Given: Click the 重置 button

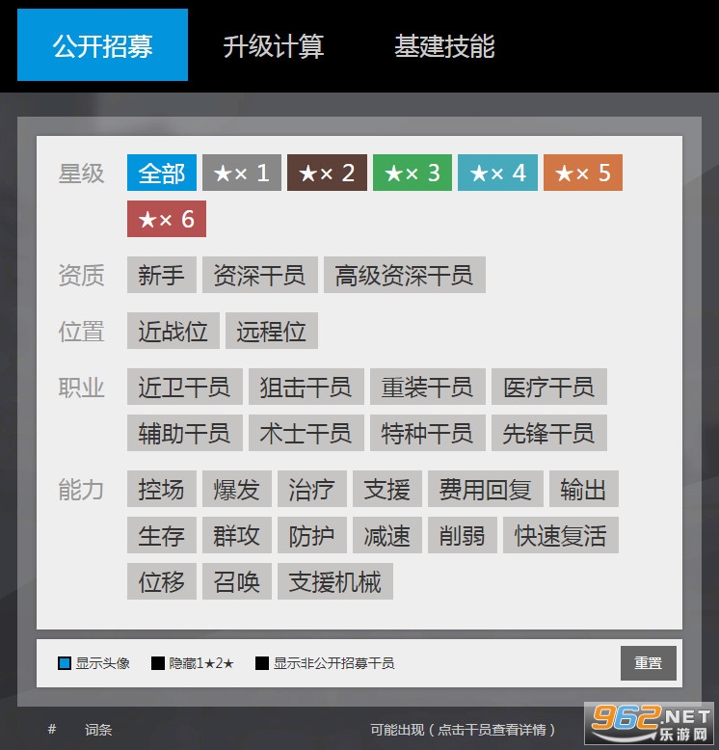Looking at the screenshot, I should [x=648, y=663].
